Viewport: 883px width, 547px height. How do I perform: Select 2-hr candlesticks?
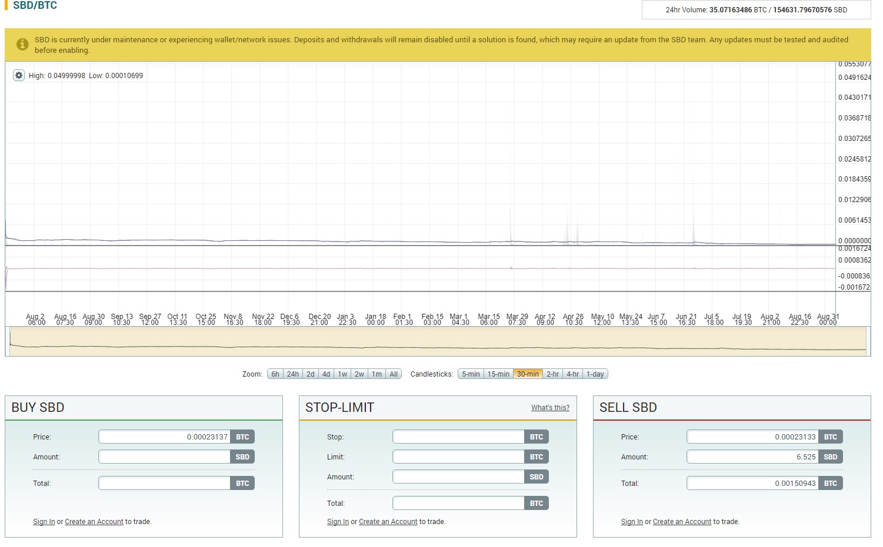coord(552,374)
